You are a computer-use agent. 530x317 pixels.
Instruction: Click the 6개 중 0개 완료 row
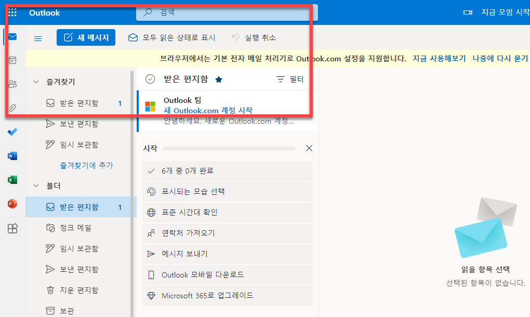[228, 171]
